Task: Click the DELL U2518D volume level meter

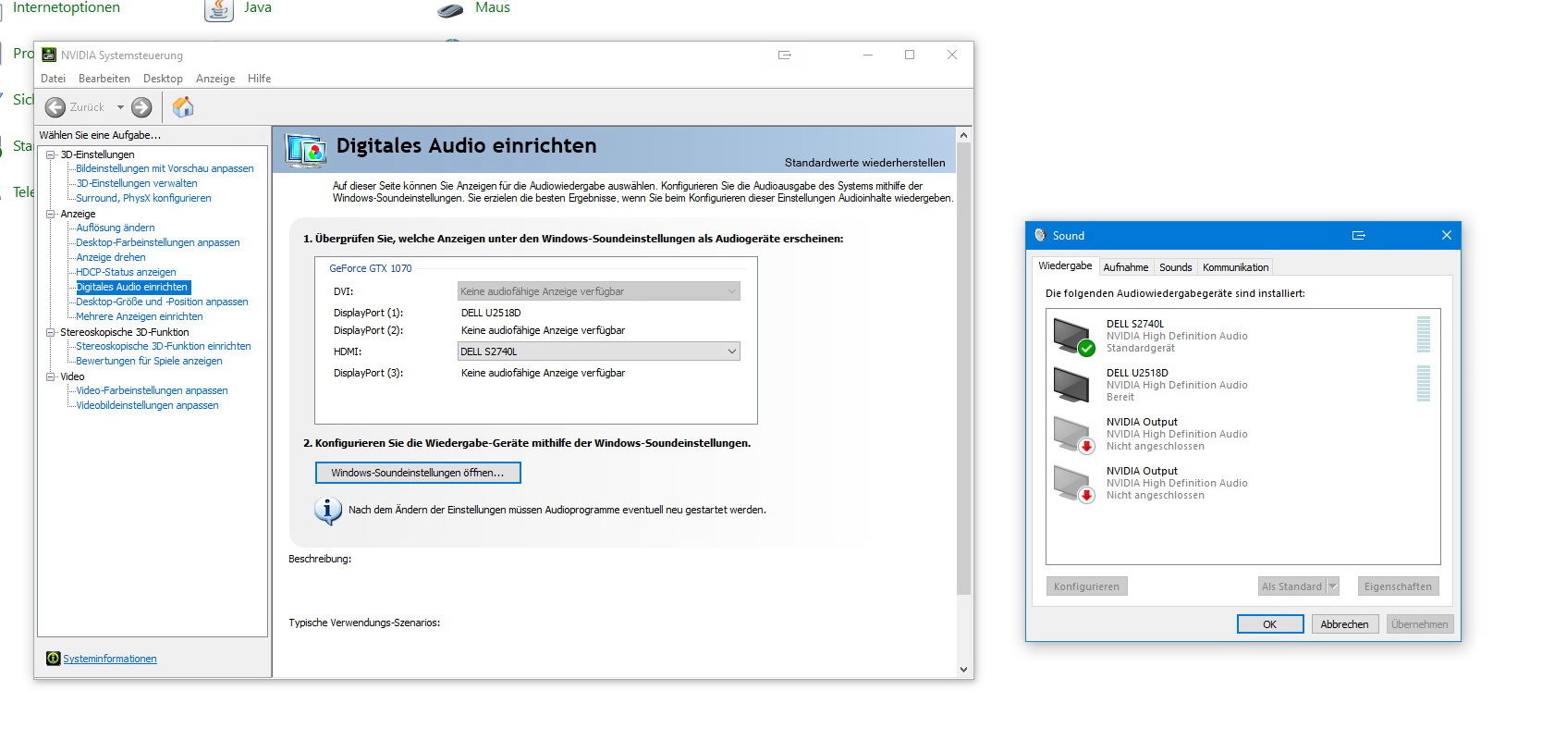Action: coord(1424,384)
